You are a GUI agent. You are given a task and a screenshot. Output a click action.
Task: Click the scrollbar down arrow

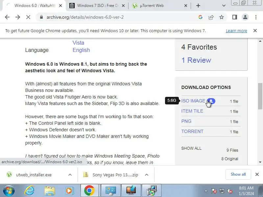click(260, 162)
